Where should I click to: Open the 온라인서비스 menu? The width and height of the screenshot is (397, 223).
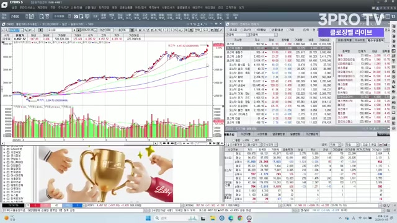[27, 7]
